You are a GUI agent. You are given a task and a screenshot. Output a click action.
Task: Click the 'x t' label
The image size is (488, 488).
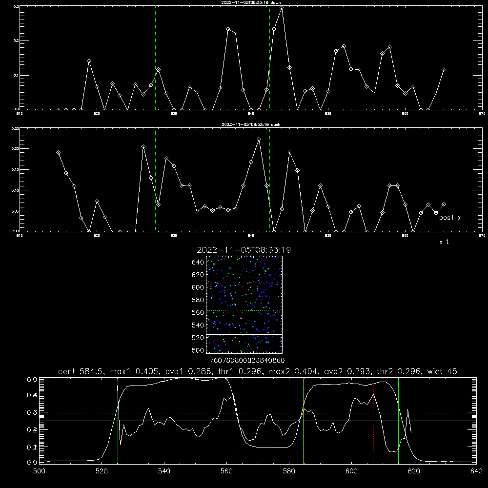[444, 242]
